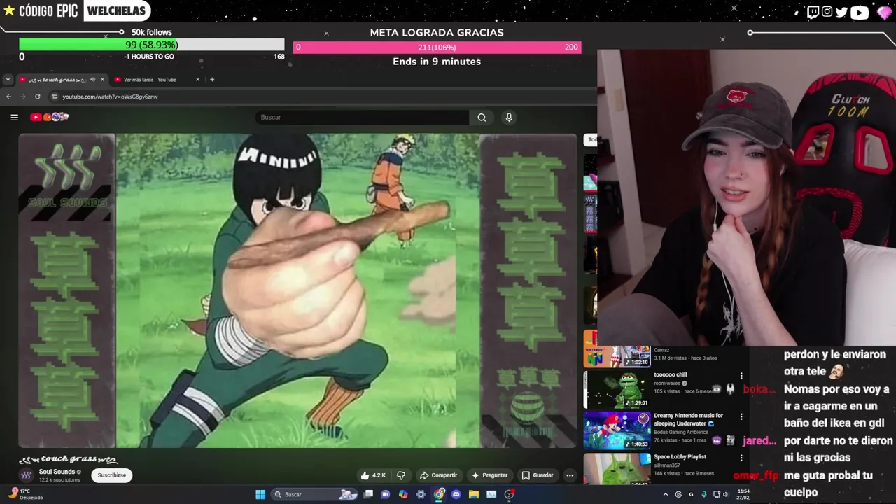Click the YouTube search magnifier button
This screenshot has height=504, width=896.
pyautogui.click(x=482, y=118)
